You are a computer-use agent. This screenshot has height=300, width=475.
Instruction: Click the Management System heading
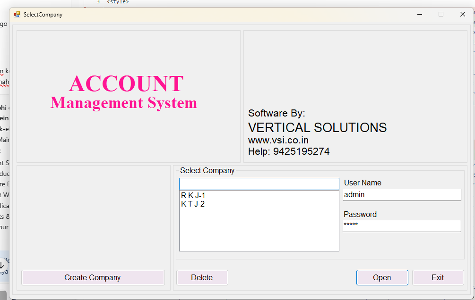pos(124,103)
